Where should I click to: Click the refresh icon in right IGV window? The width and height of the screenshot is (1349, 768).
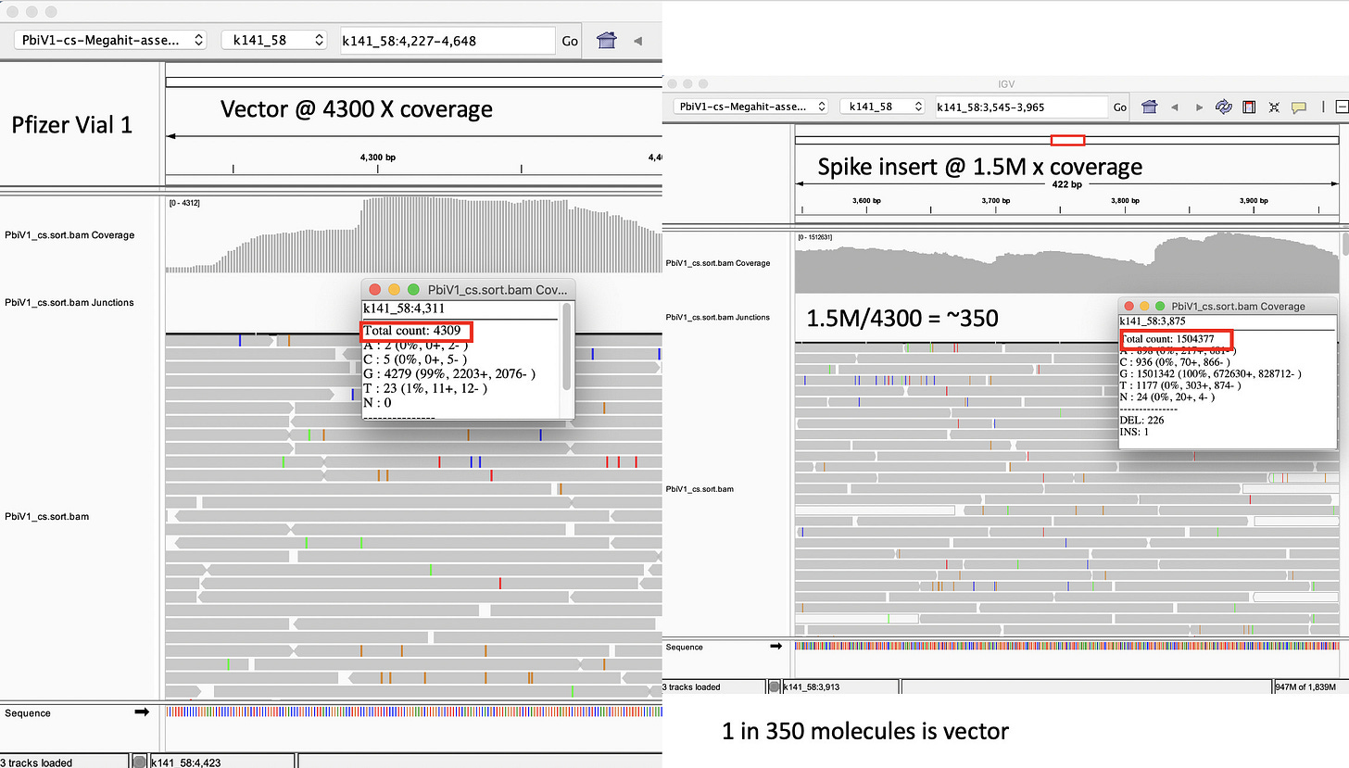click(1224, 107)
